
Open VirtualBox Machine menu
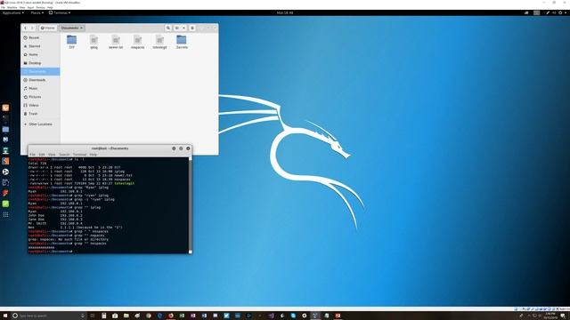[12, 7]
